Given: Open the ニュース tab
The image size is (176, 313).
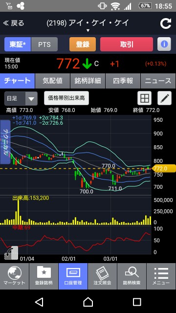Looking at the screenshot, I should point(158,81).
